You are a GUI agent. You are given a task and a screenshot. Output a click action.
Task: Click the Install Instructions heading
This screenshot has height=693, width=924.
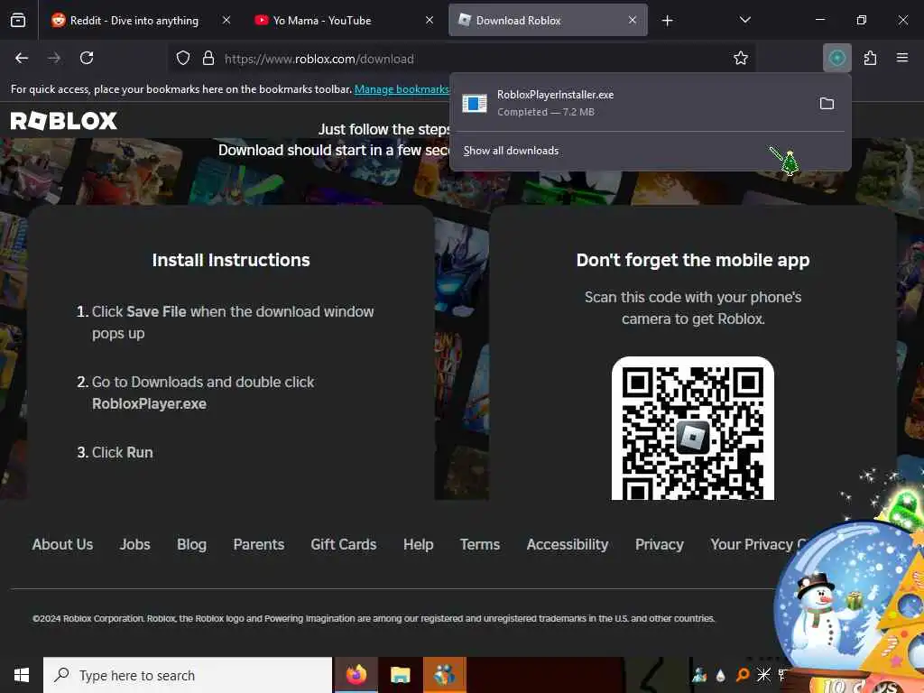231,261
